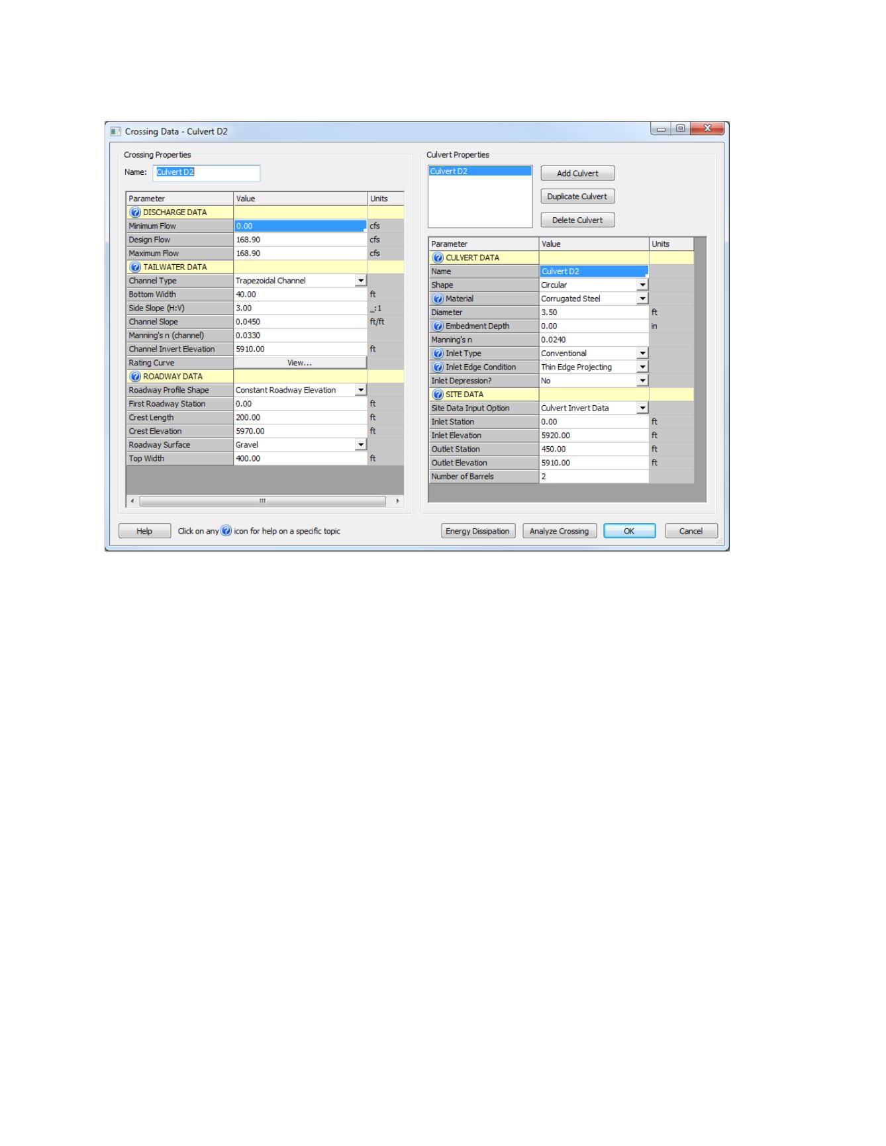
Task: Click Analyze Crossing button
Action: pyautogui.click(x=560, y=531)
